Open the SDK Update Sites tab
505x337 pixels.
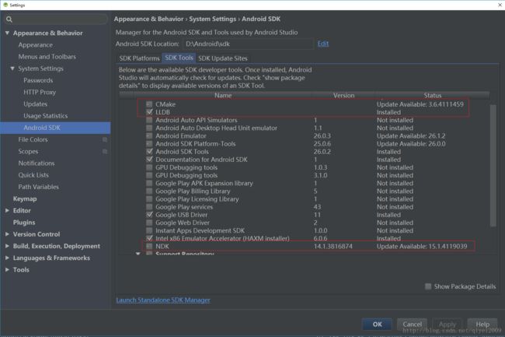223,58
